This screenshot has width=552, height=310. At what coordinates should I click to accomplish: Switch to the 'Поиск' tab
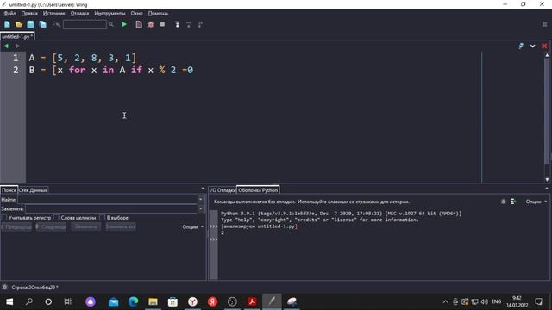point(9,190)
